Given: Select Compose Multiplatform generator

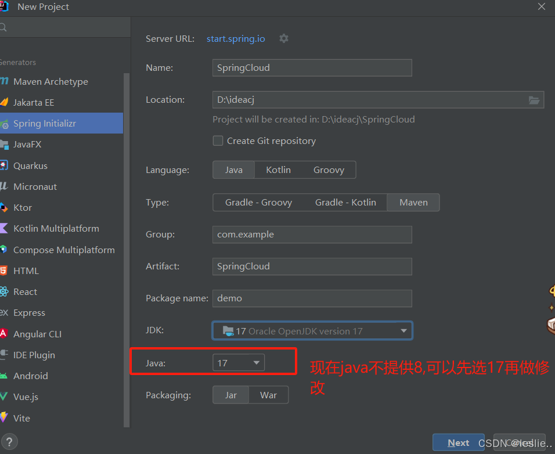Looking at the screenshot, I should (62, 250).
